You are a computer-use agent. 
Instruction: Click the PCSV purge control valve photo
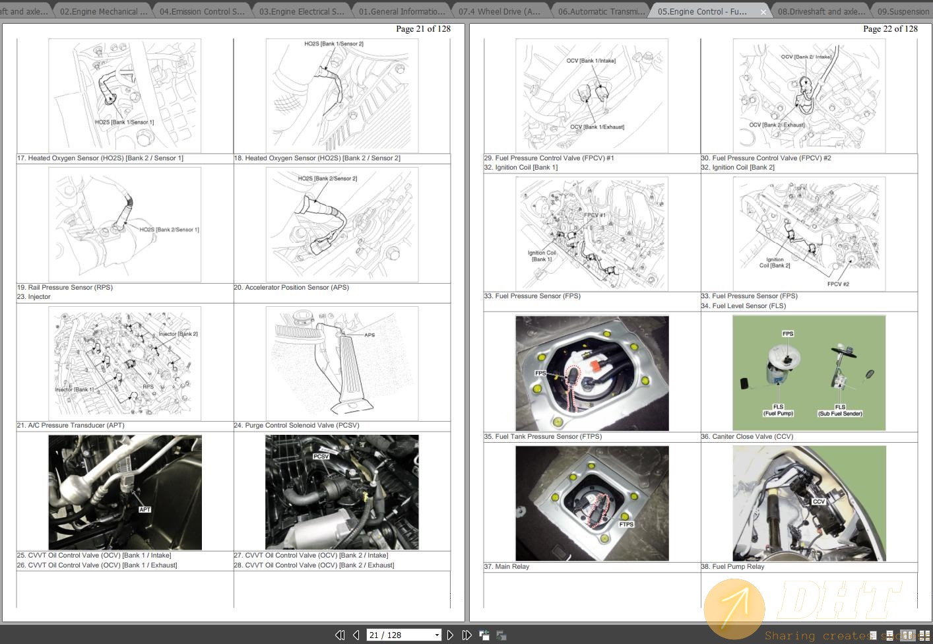pos(342,492)
